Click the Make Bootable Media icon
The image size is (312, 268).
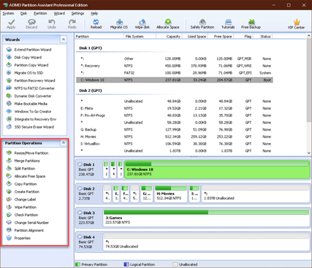[x=9, y=103]
